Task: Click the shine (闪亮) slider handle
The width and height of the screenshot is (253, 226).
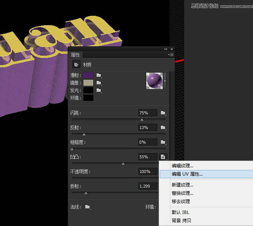Action: [142, 120]
